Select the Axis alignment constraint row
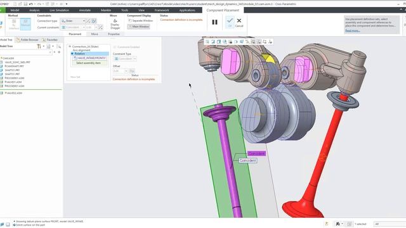Image resolution: width=406 pixels, height=228 pixels. click(81, 50)
